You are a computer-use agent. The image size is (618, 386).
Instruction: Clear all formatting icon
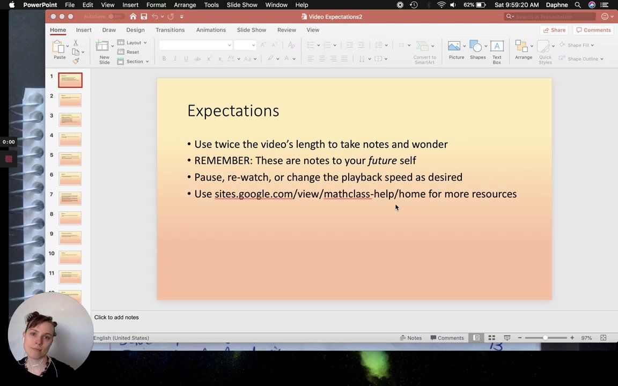point(291,45)
